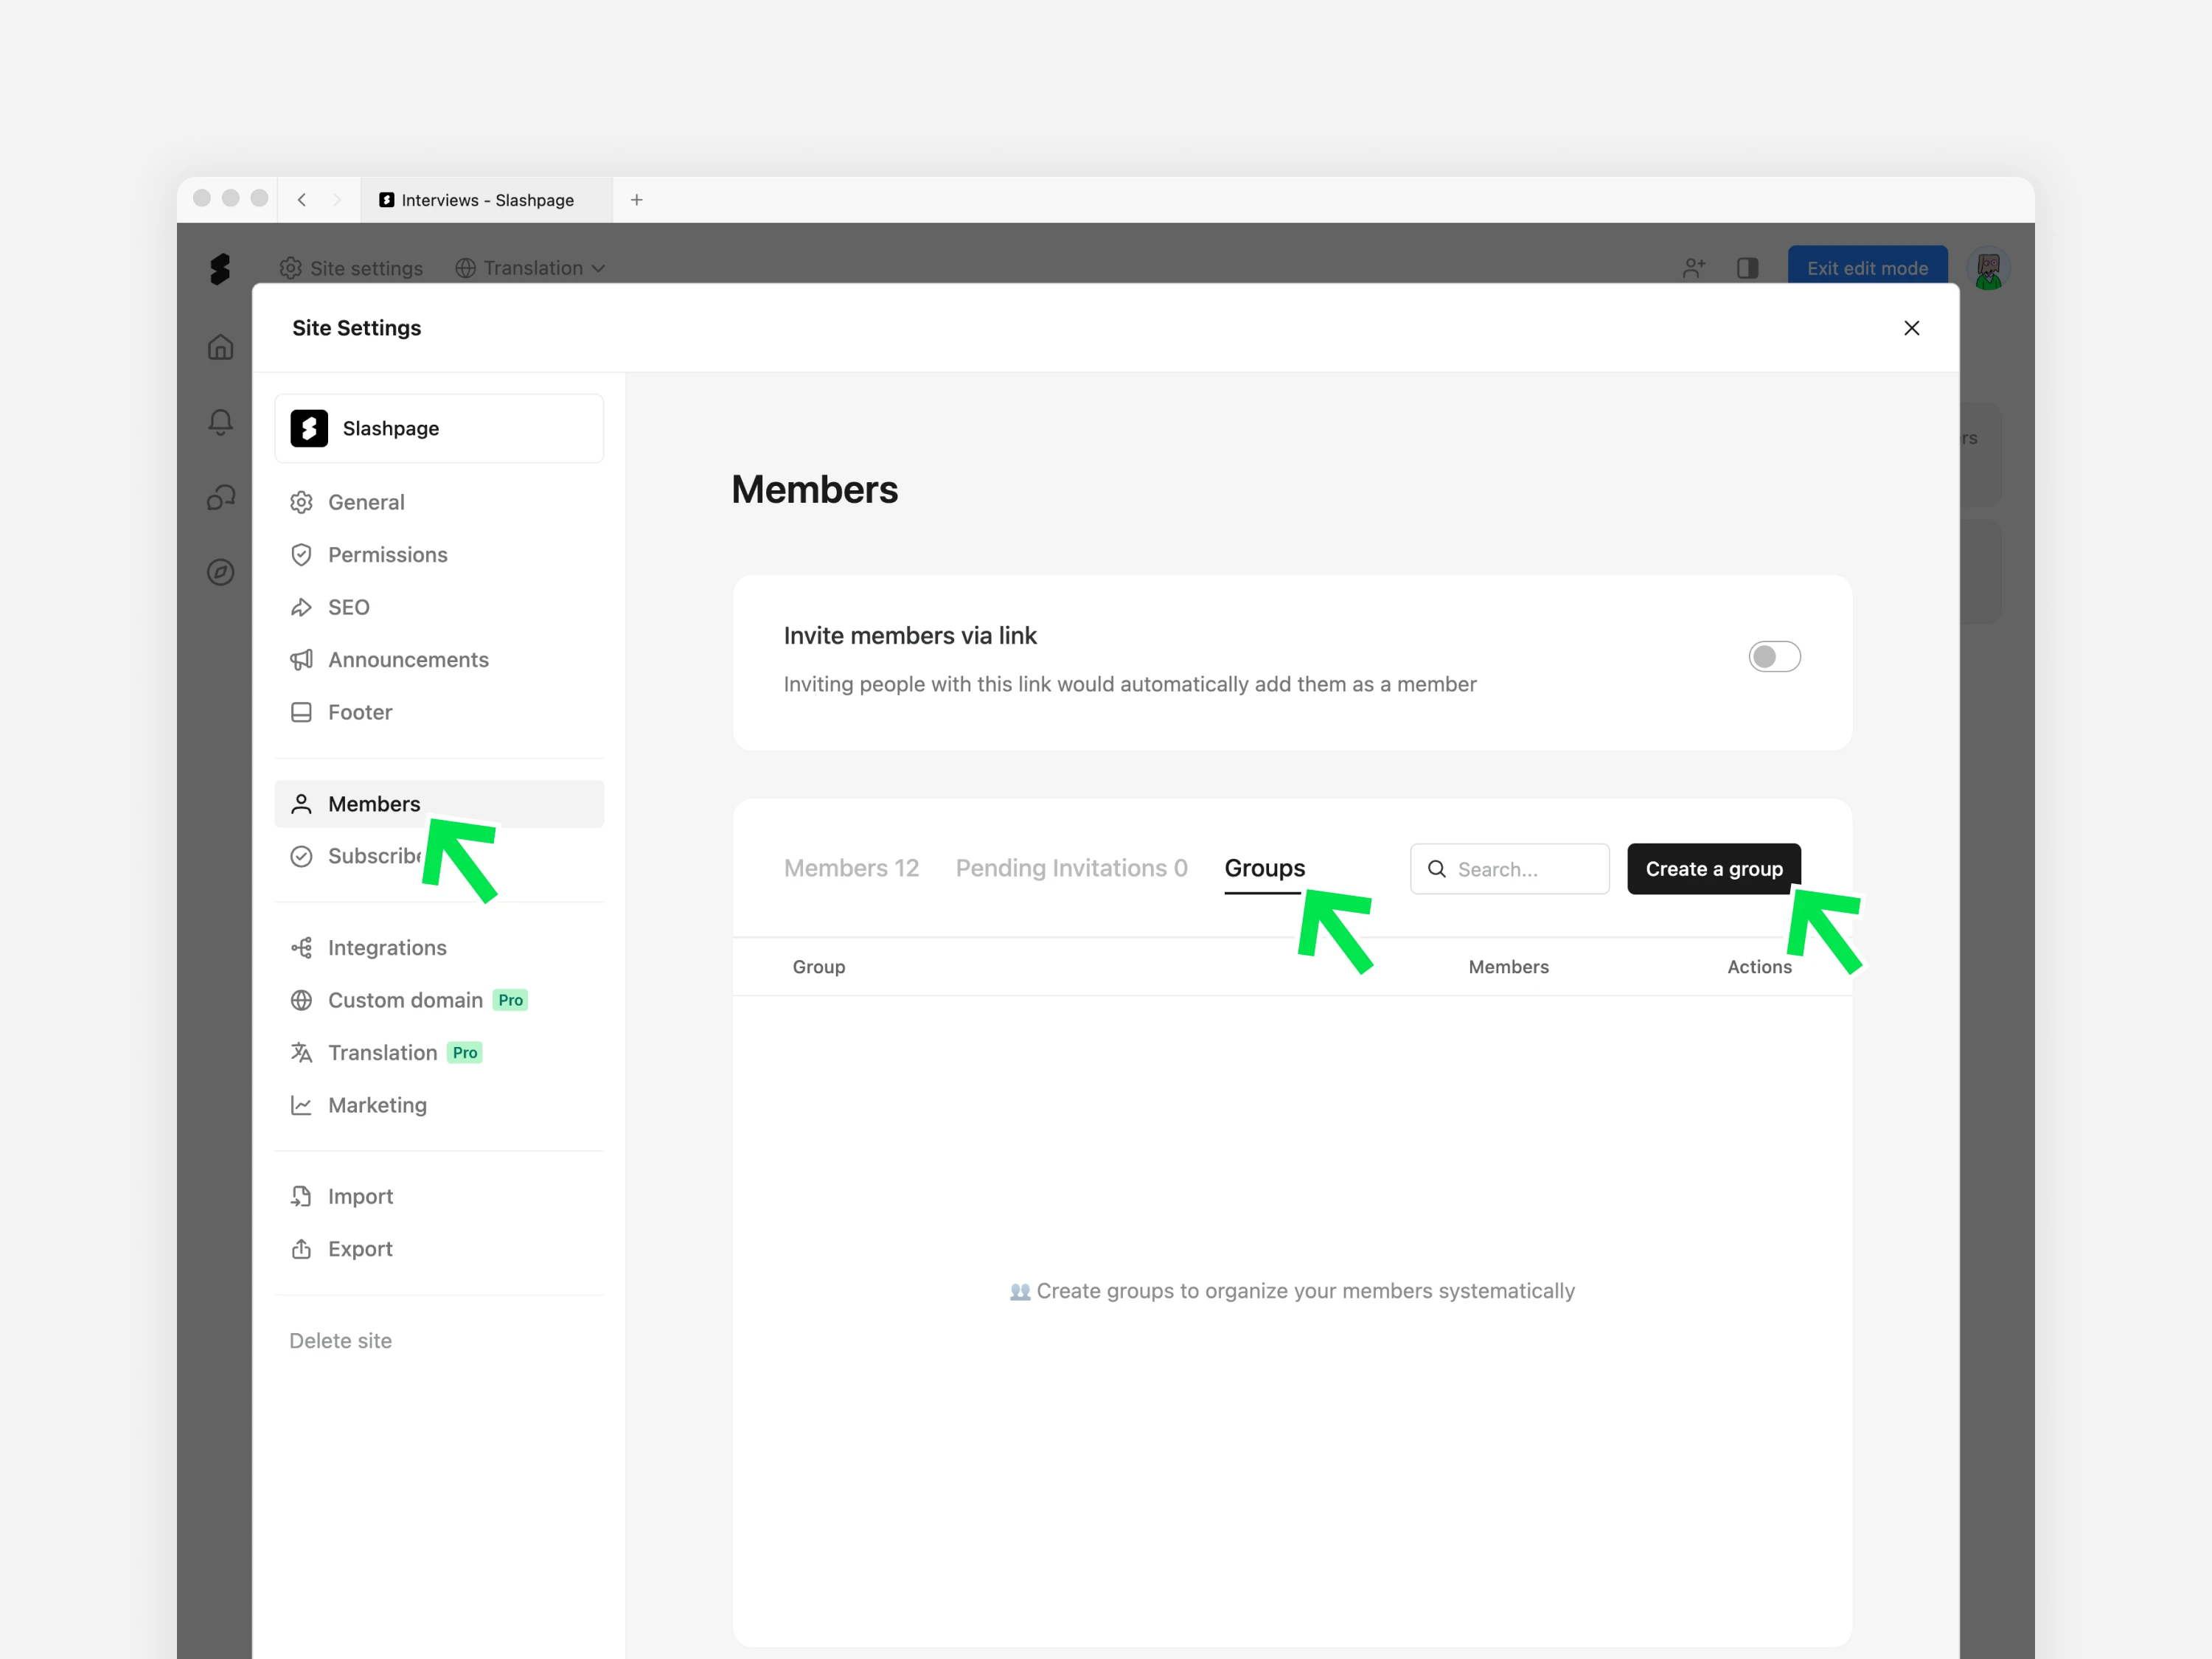Viewport: 2212px width, 1659px height.
Task: Click the home icon in left sidebar
Action: (220, 347)
